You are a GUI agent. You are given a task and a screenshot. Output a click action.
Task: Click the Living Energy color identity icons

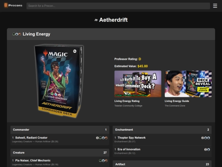click(17, 34)
